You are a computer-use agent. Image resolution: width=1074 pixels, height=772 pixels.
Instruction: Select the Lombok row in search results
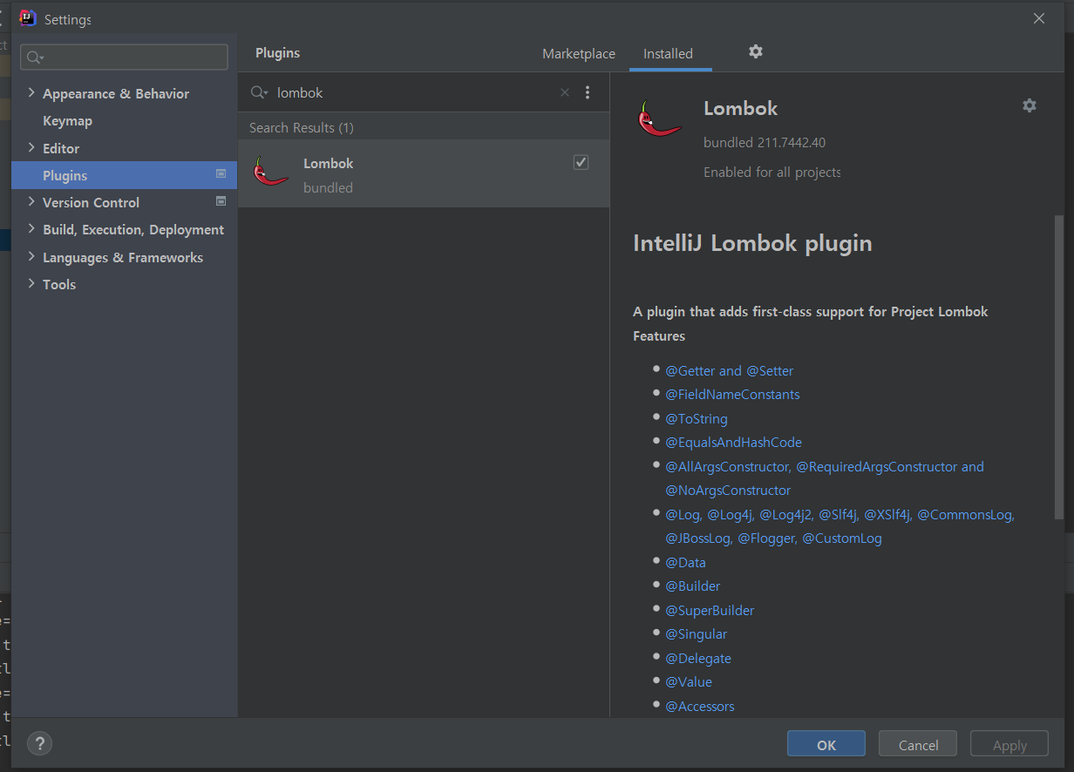[424, 174]
